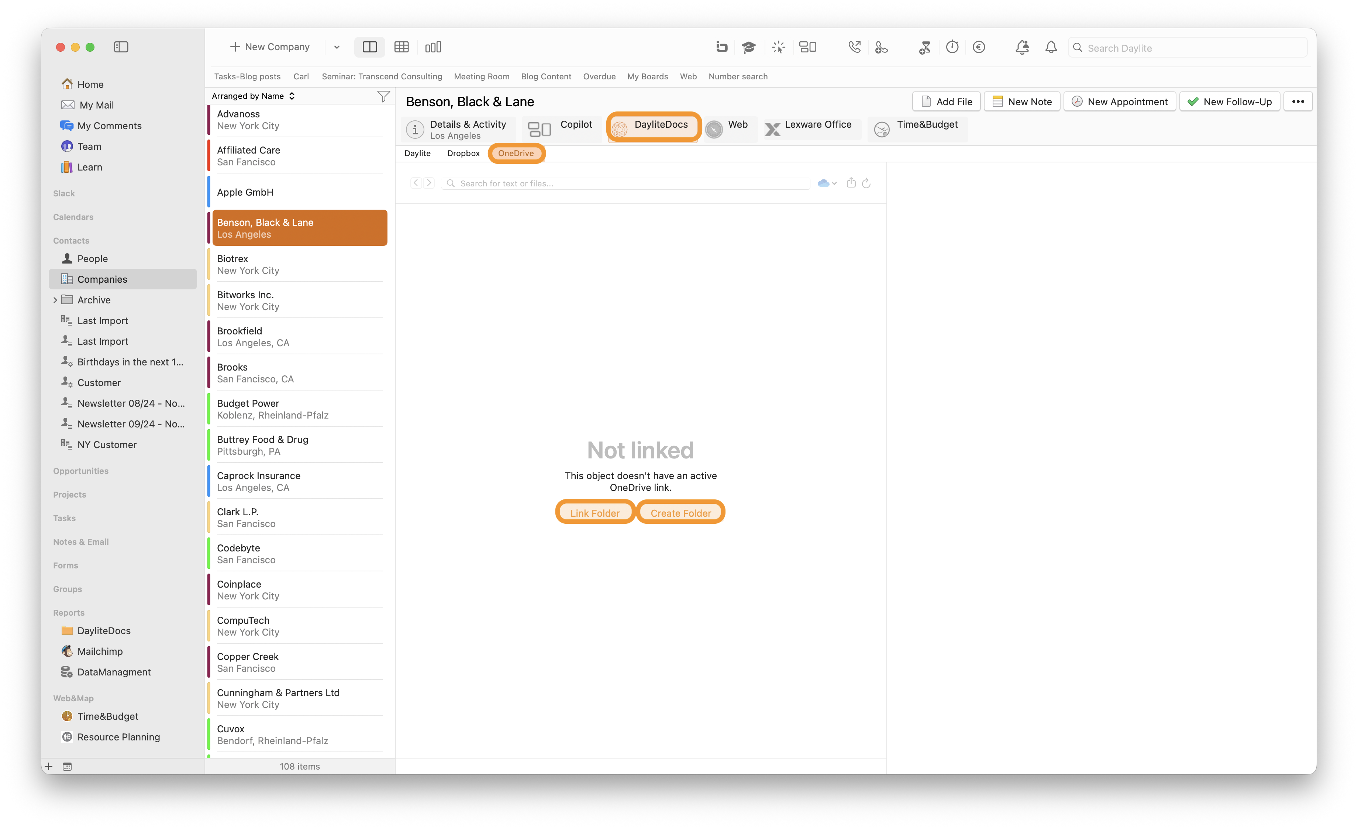Open the Meeting Room shortcut
This screenshot has height=829, width=1358.
pyautogui.click(x=482, y=77)
